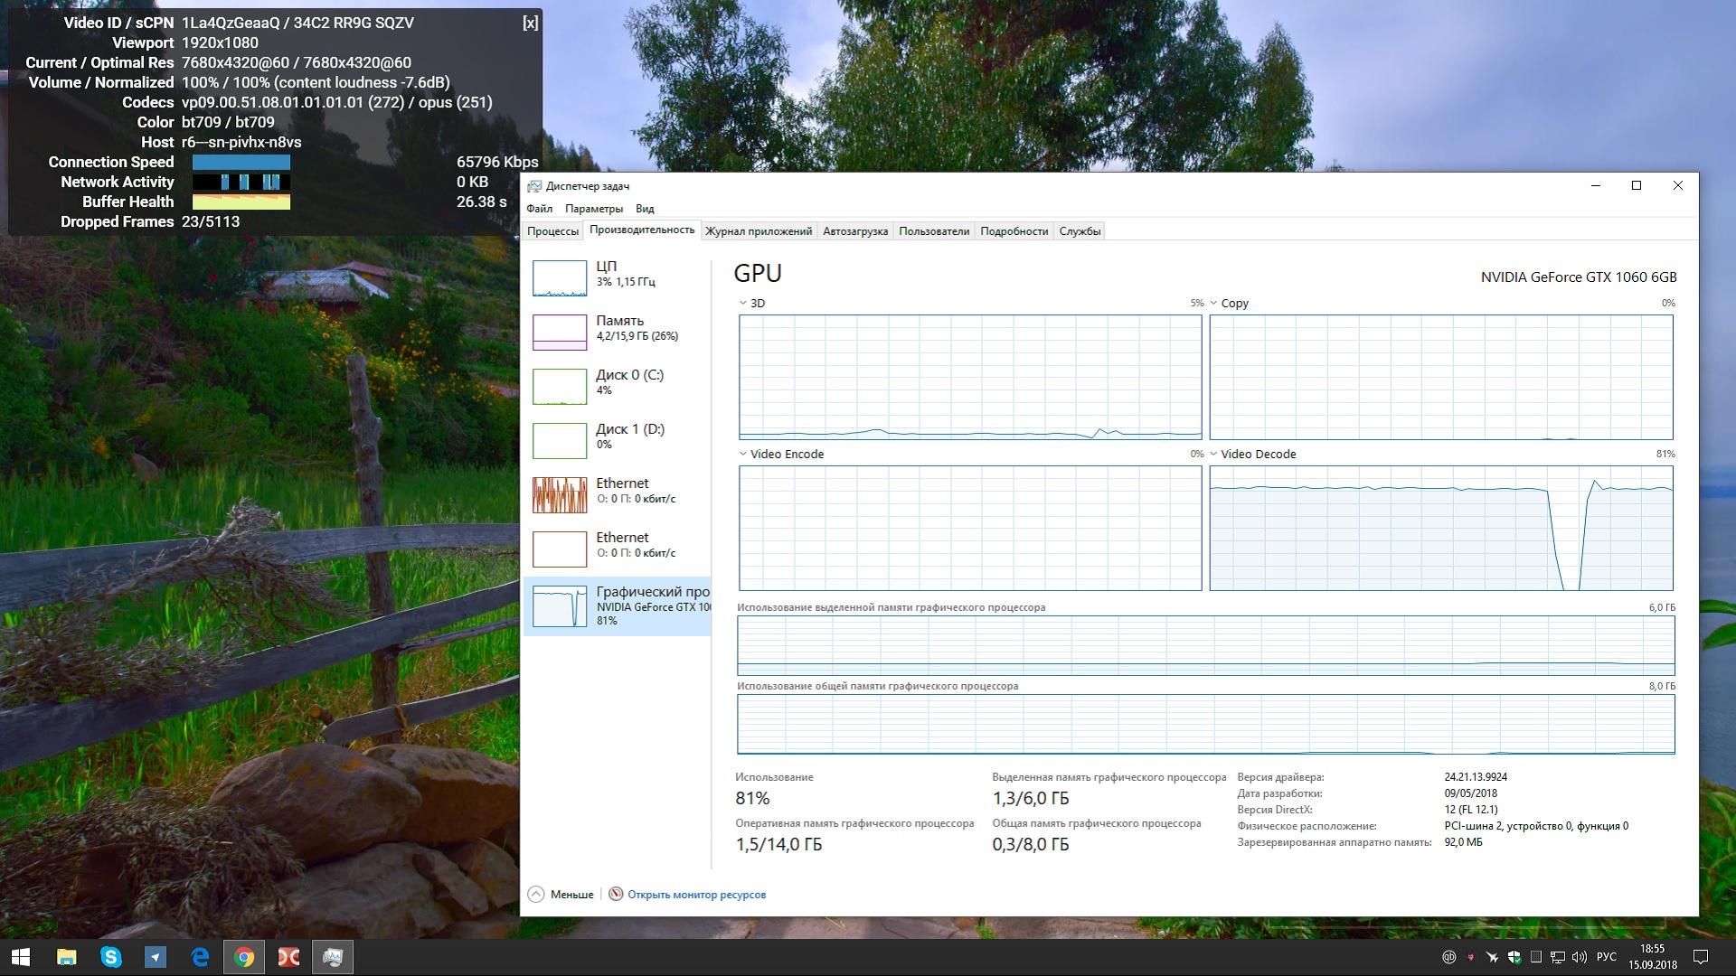Image resolution: width=1736 pixels, height=976 pixels.
Task: Open Google Chrome from the taskbar
Action: point(244,957)
